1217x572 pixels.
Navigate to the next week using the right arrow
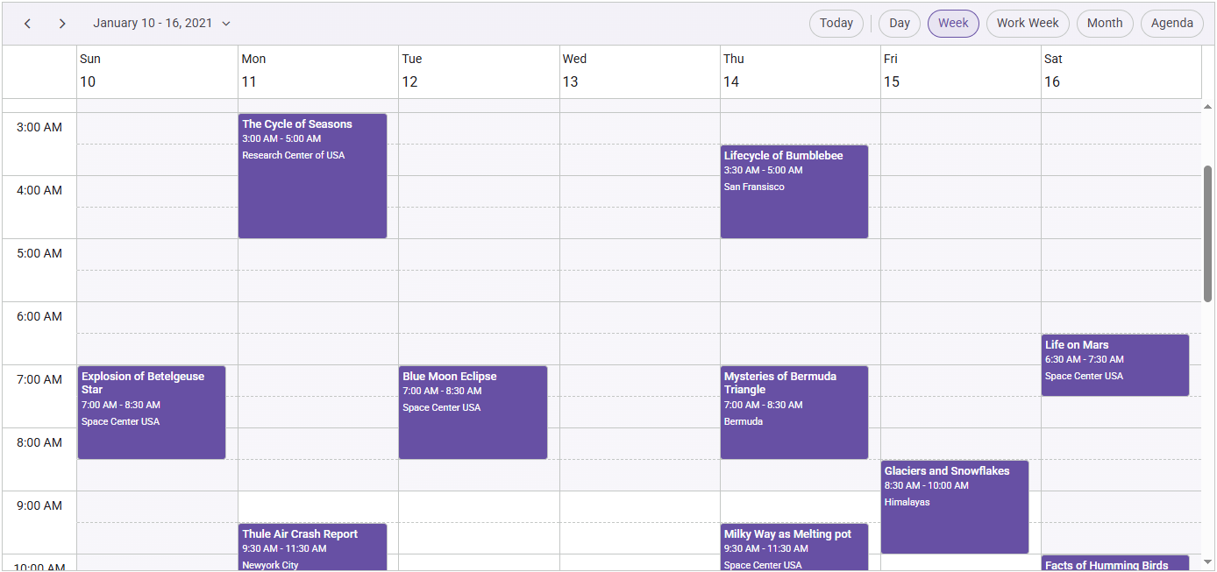click(61, 23)
